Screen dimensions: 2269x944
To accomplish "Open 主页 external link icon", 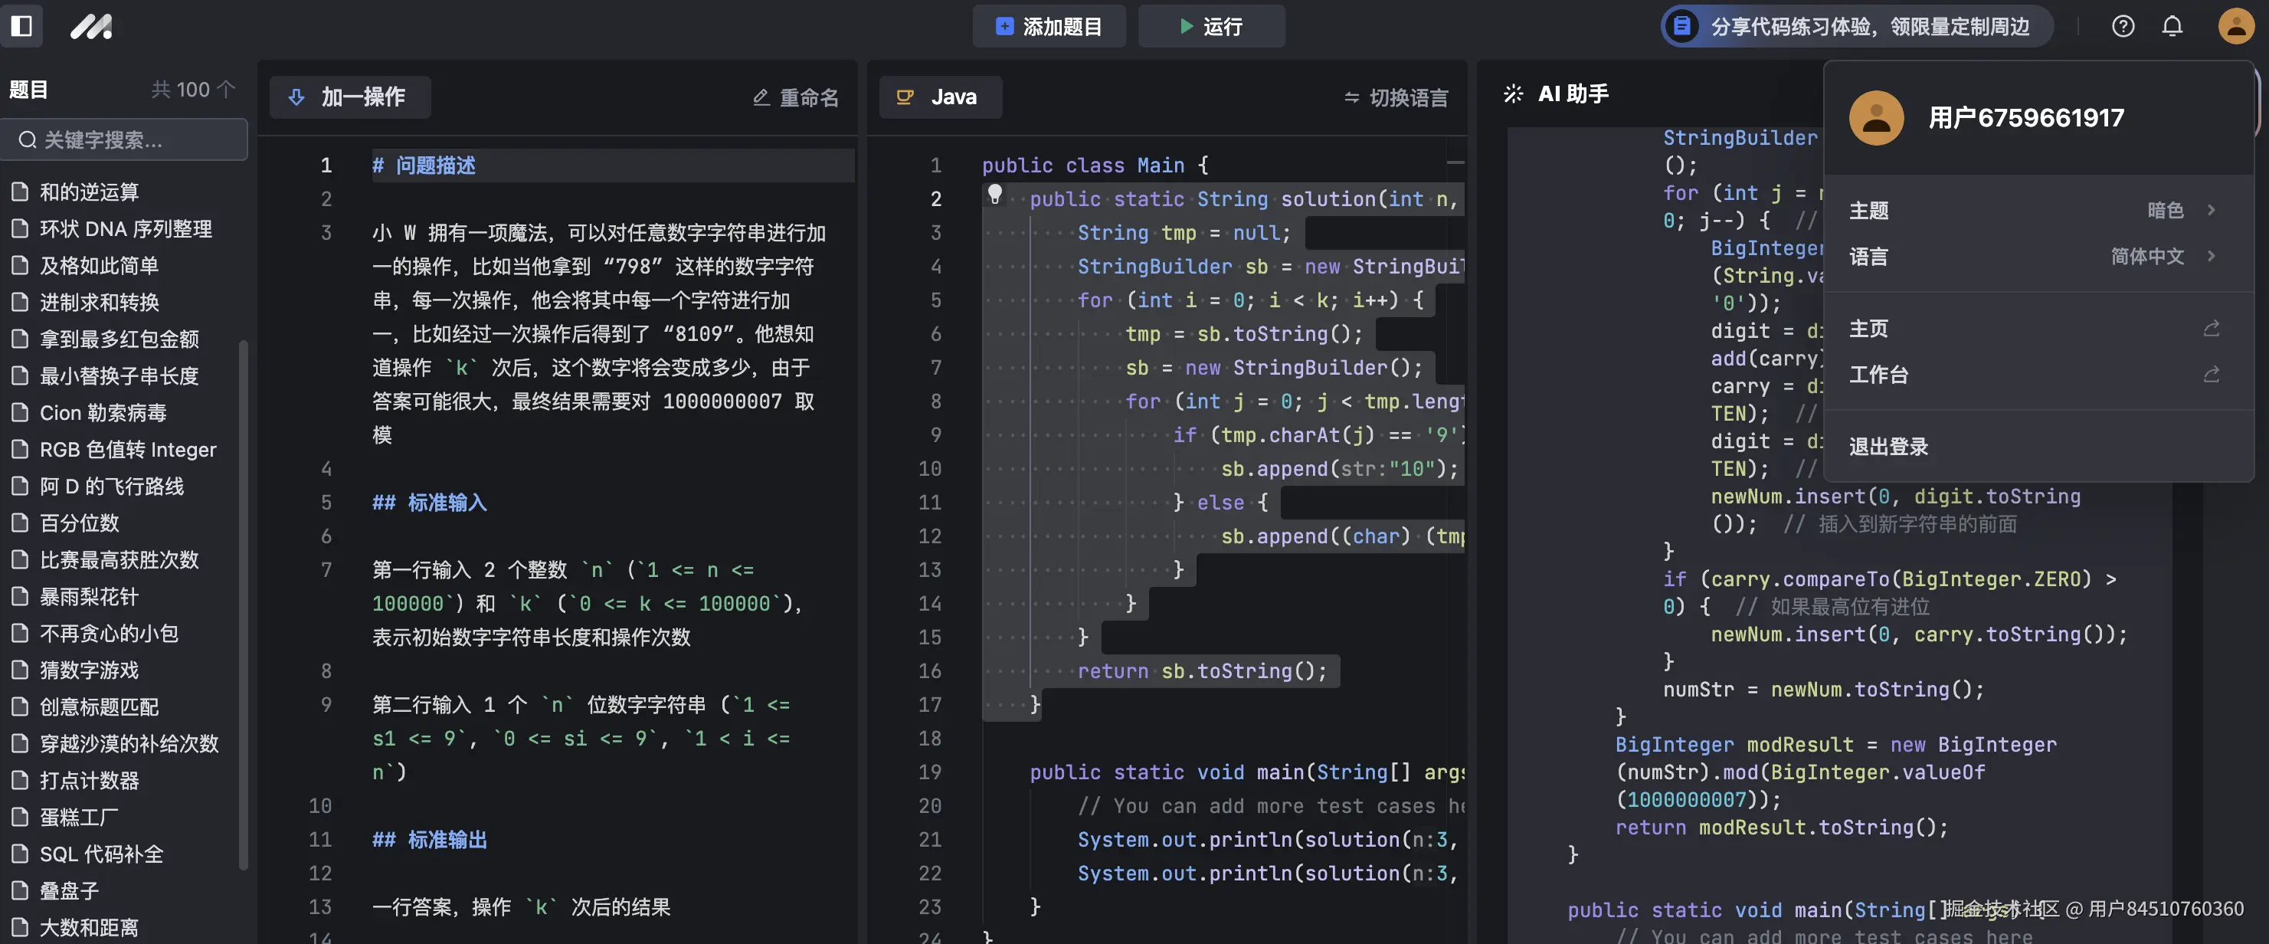I will point(2211,329).
